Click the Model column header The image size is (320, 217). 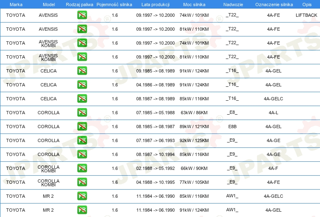(49, 5)
